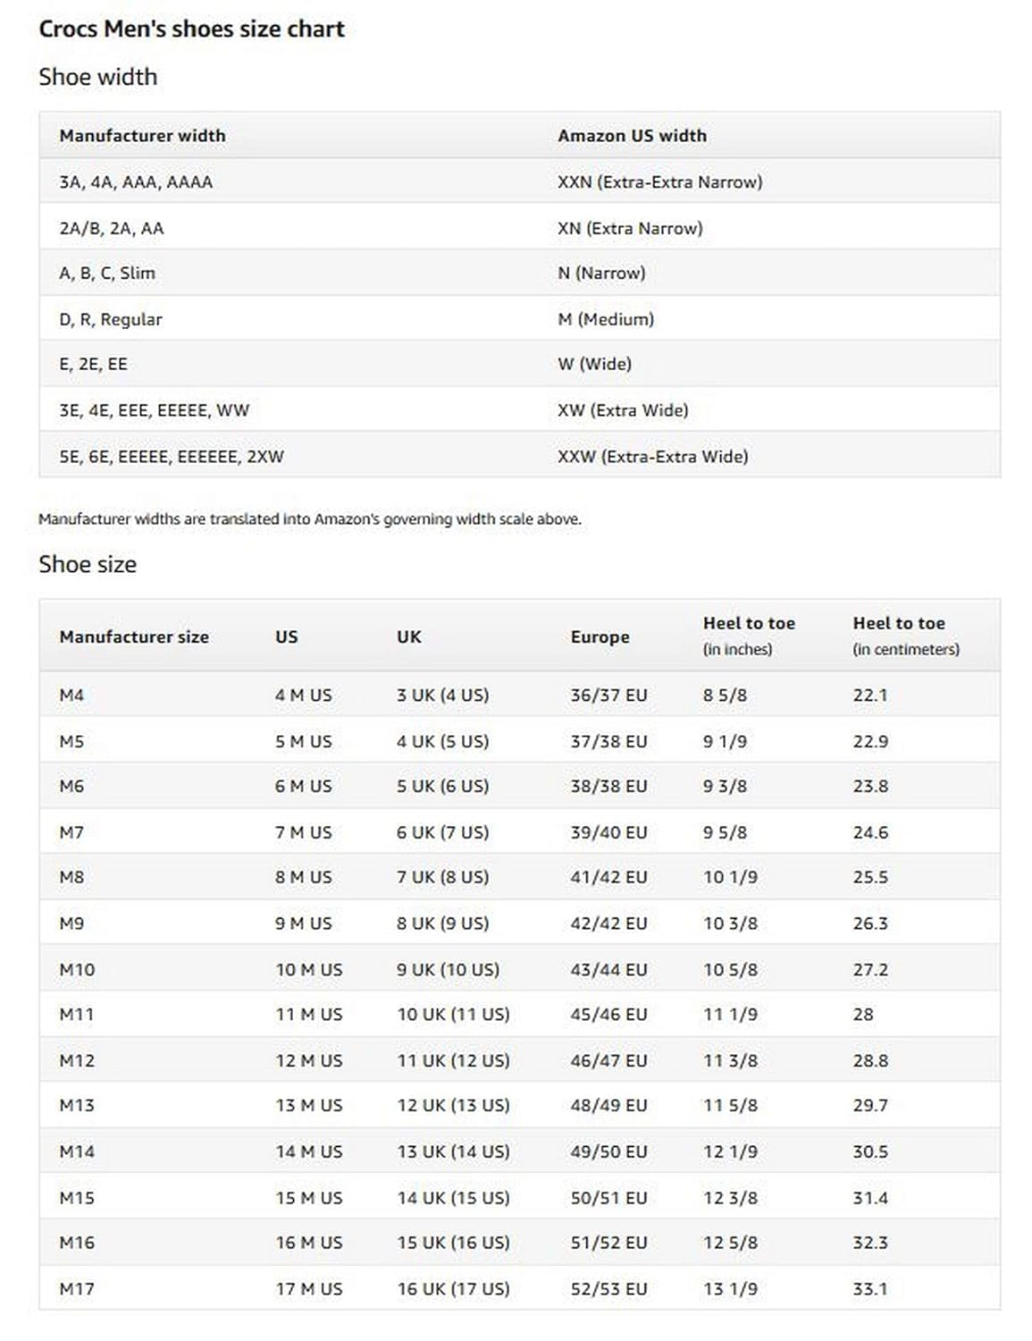Select the "Amazon US width" column header
The width and height of the screenshot is (1032, 1341).
tap(632, 136)
